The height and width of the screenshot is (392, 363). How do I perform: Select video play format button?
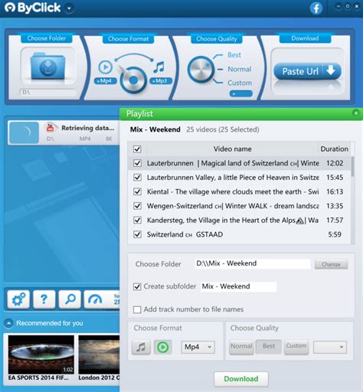point(163,347)
